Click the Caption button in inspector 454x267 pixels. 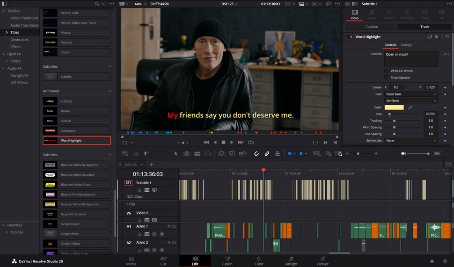[x=372, y=27]
